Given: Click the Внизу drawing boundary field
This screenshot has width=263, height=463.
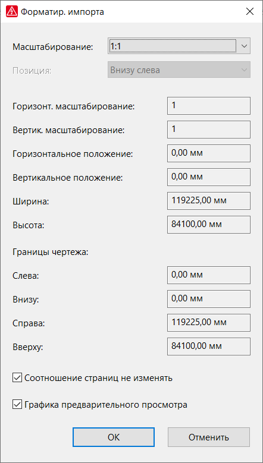Looking at the screenshot, I should click(209, 299).
